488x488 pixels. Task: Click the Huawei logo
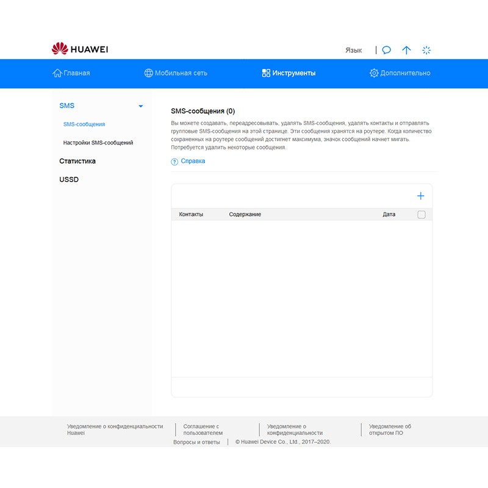[x=80, y=49]
